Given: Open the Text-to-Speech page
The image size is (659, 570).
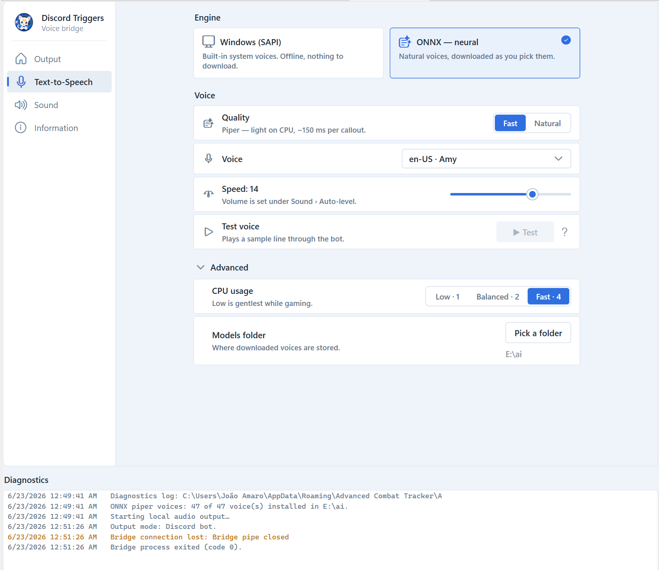Looking at the screenshot, I should (x=59, y=82).
